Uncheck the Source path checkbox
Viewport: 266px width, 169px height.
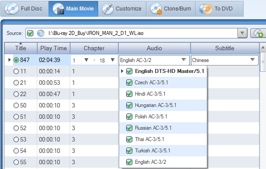30,33
